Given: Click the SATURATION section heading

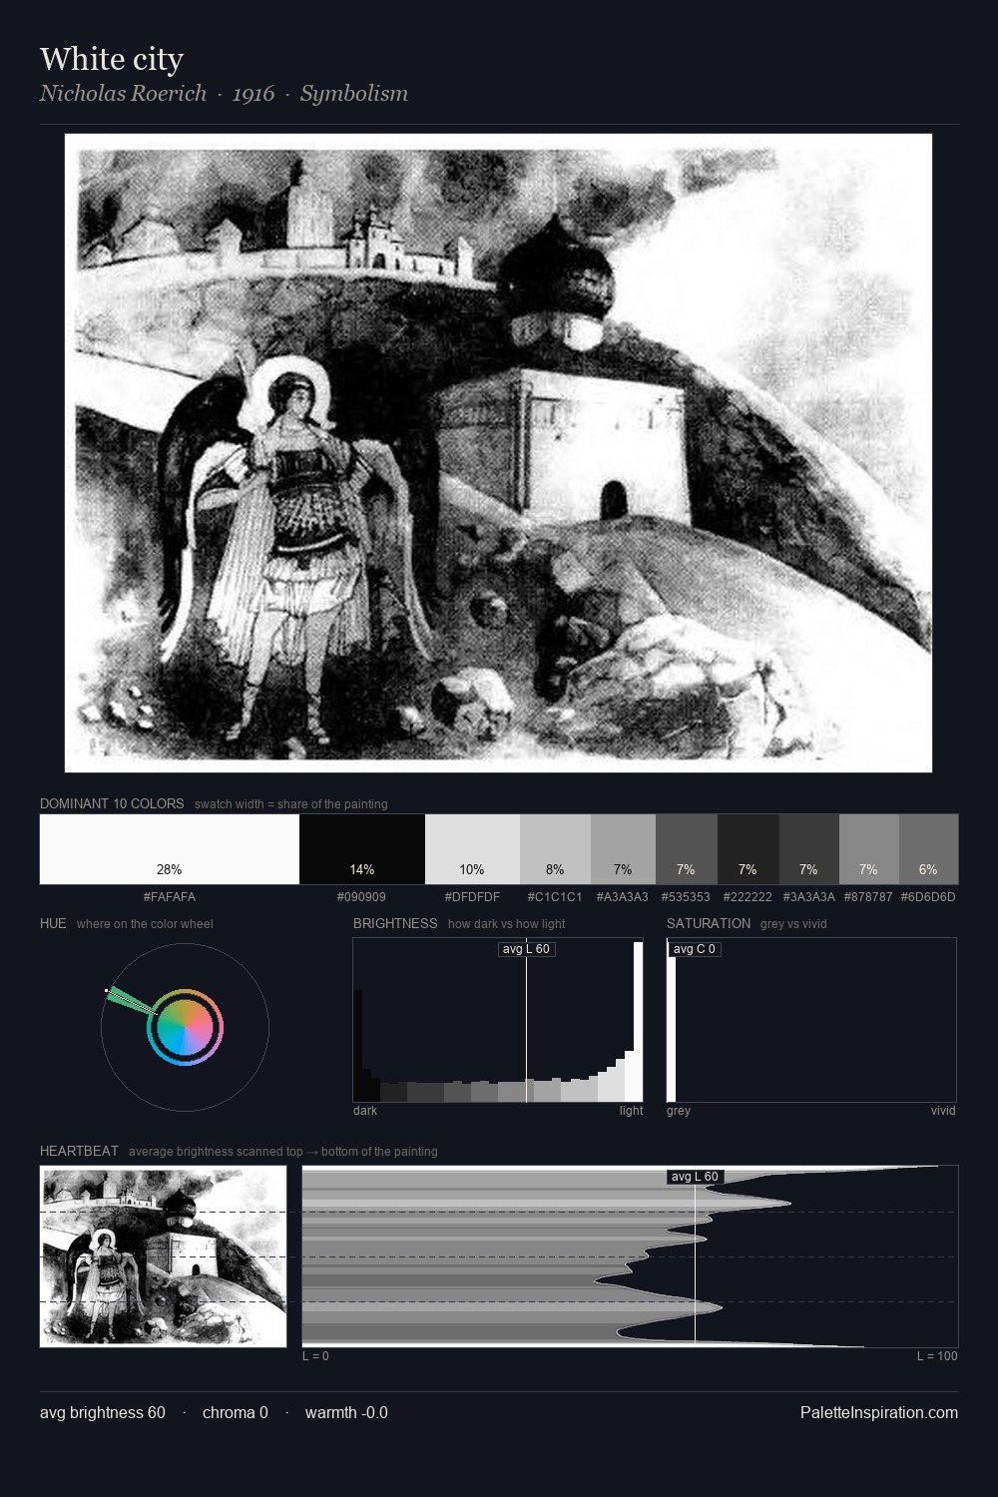Looking at the screenshot, I should coord(709,923).
